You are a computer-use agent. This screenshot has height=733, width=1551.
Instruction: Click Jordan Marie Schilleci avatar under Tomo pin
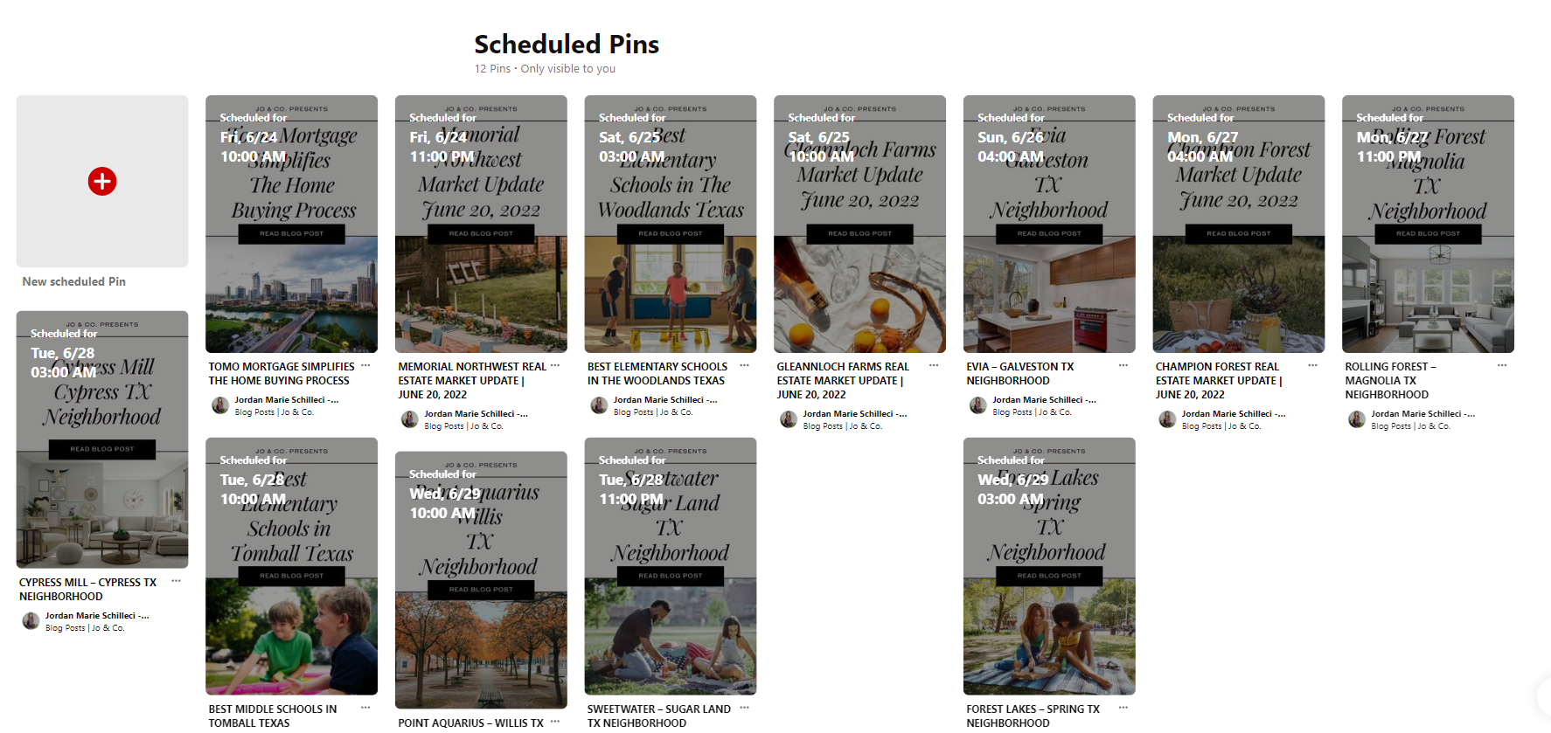pos(220,405)
